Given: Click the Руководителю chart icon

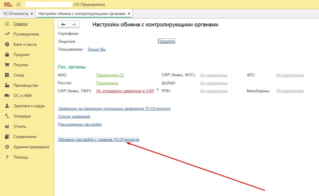Looking at the screenshot, I should pyautogui.click(x=7, y=34).
